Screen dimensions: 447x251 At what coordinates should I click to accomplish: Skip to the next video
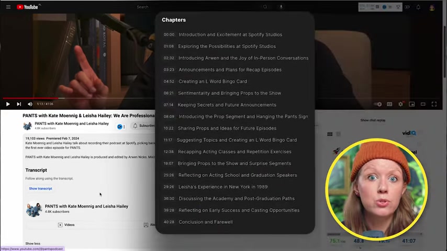(19, 104)
